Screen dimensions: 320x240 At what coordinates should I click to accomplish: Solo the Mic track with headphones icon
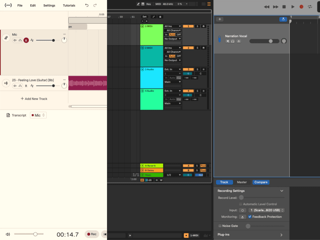20,40
